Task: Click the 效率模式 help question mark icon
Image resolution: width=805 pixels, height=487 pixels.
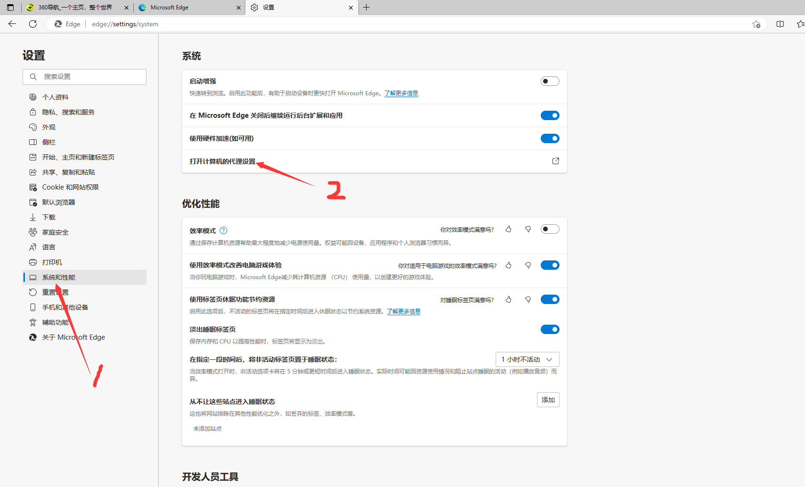Action: (x=223, y=230)
